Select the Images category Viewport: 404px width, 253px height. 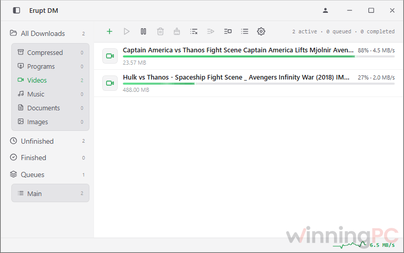(50, 122)
